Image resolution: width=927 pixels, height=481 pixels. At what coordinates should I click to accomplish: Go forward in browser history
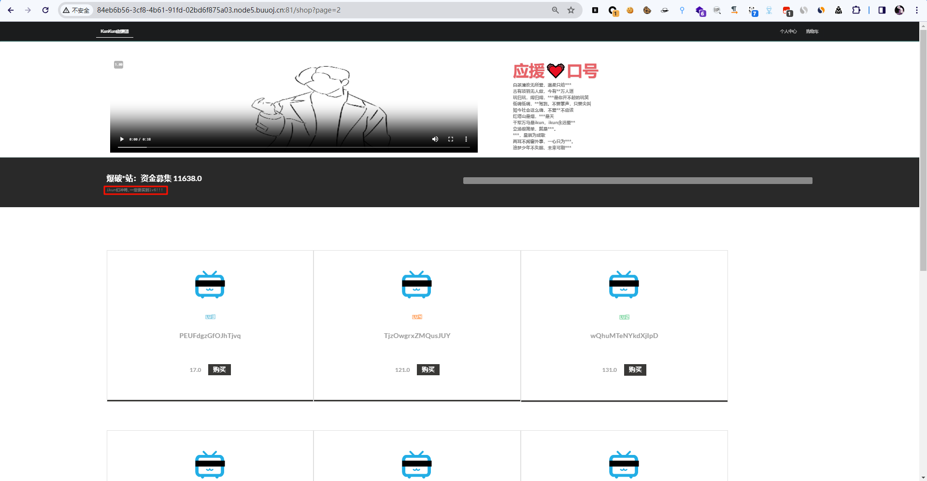pyautogui.click(x=28, y=10)
